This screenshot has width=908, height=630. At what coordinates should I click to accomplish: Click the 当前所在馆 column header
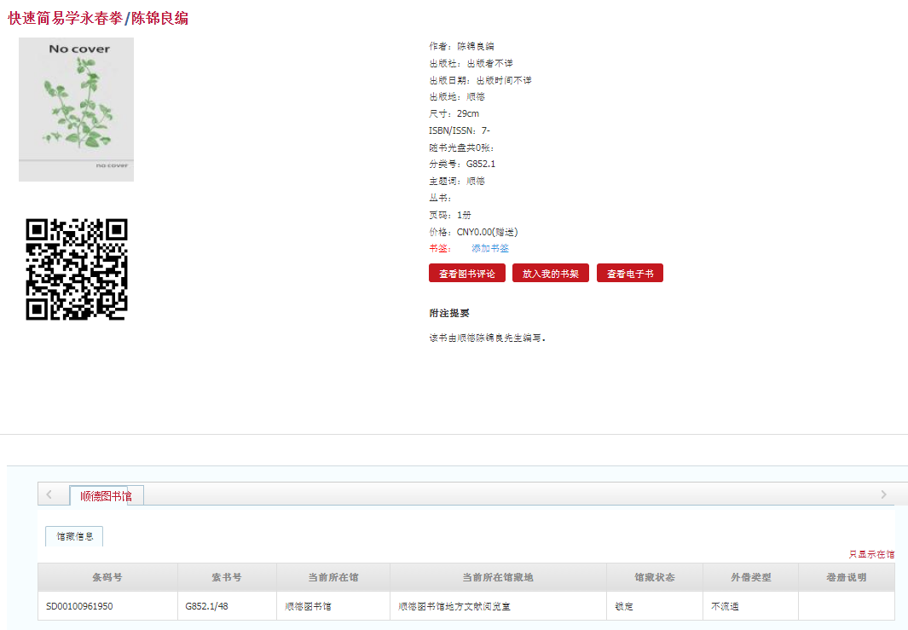(333, 577)
